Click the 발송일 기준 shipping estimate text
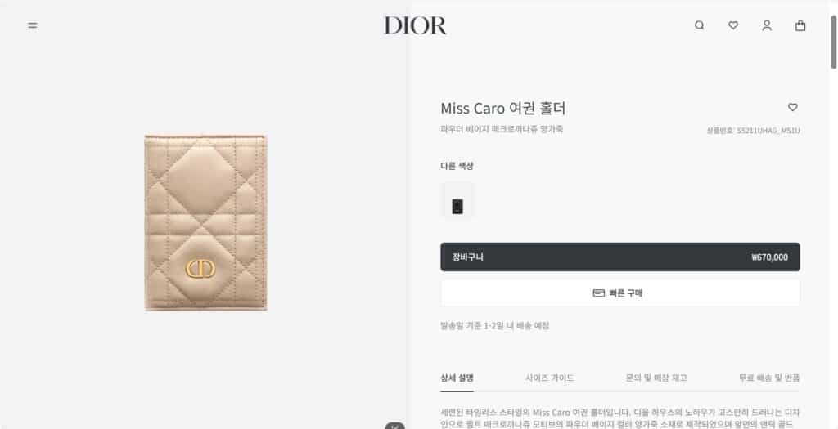This screenshot has height=429, width=838. point(495,325)
